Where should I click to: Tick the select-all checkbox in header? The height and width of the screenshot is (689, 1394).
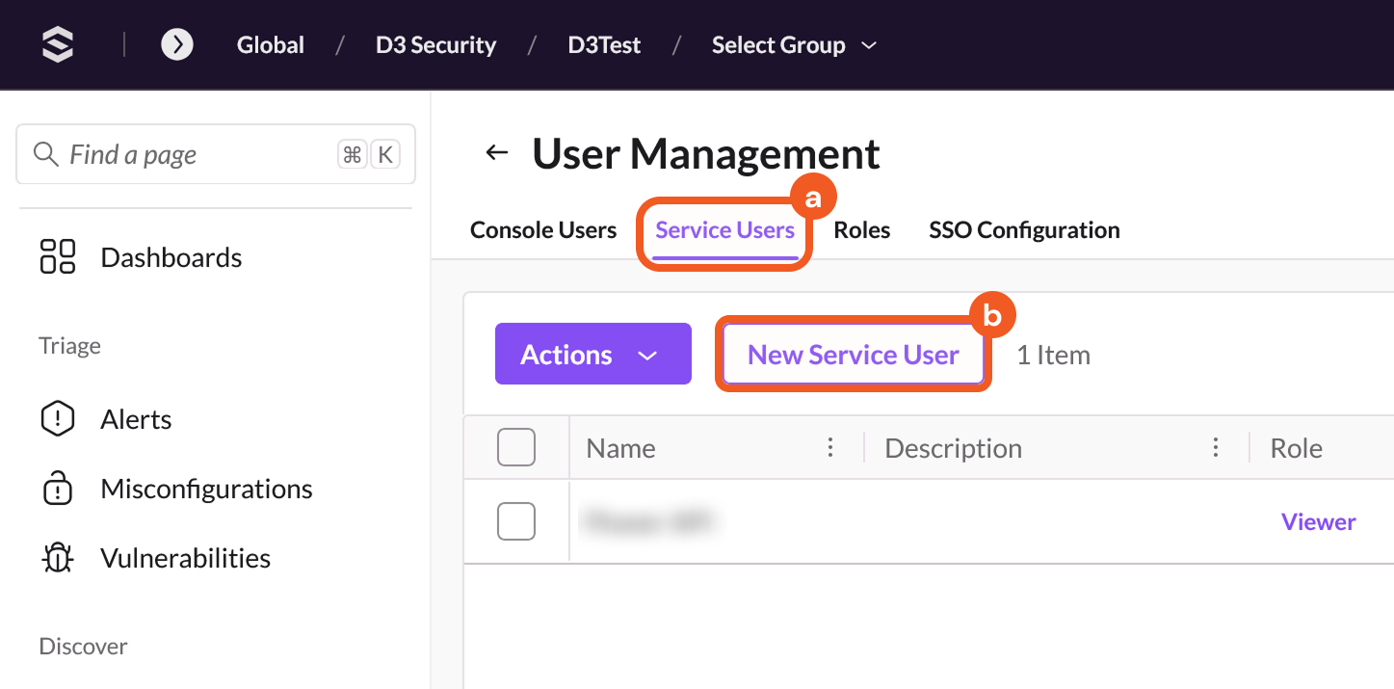(x=516, y=448)
